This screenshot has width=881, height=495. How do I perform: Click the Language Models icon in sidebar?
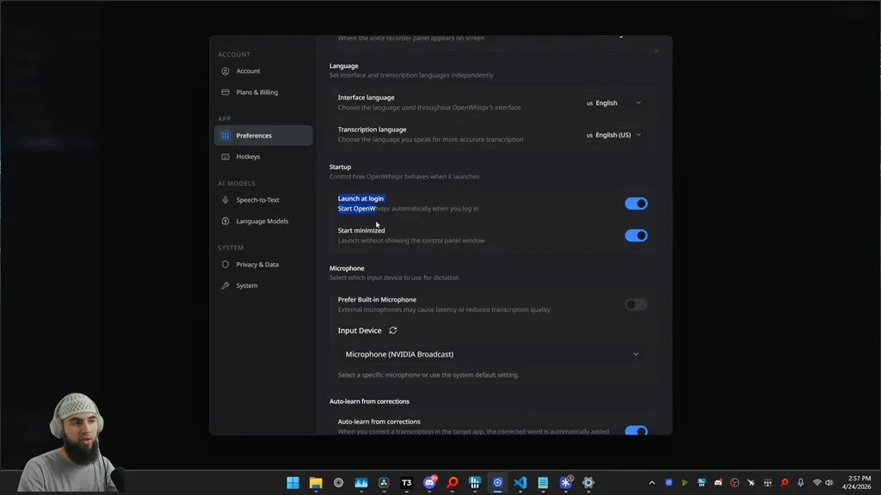click(x=225, y=221)
